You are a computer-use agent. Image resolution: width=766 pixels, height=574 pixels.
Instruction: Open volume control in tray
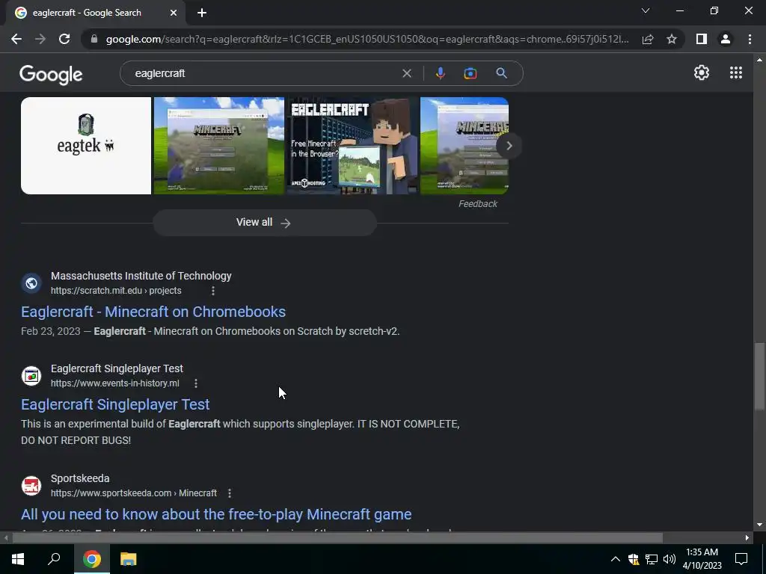pos(670,559)
